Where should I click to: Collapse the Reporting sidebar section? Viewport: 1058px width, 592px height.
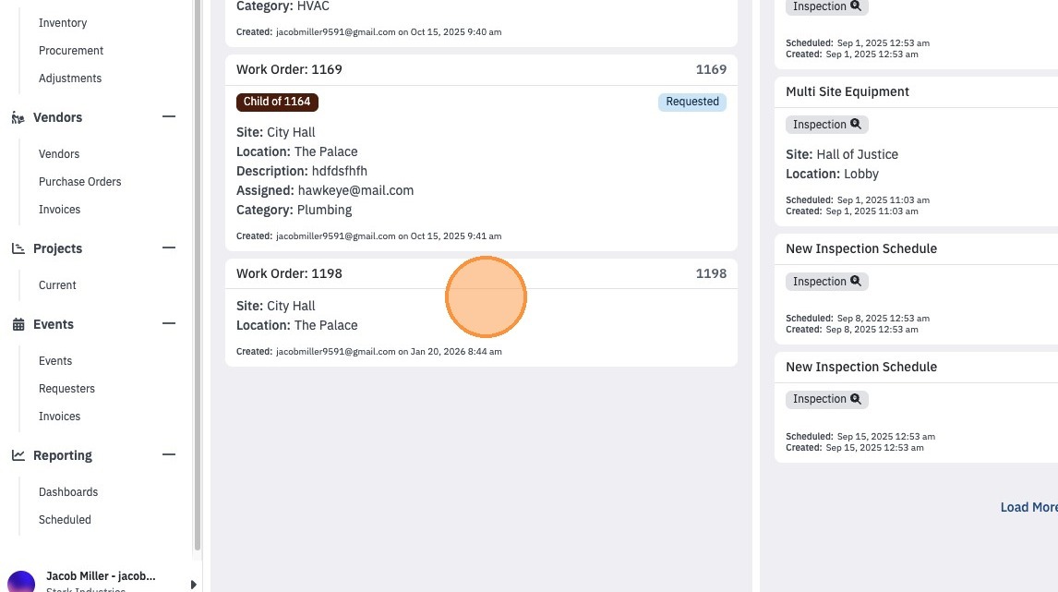tap(169, 454)
